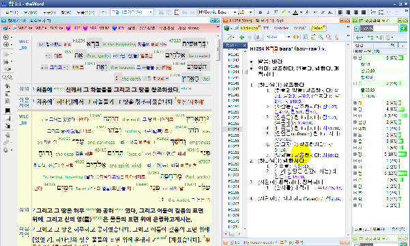Insert bulleted list
Screen dimensions: 410x246
coord(381,12)
